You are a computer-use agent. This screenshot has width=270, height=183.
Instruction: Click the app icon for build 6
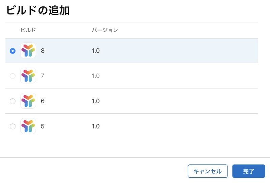28,101
